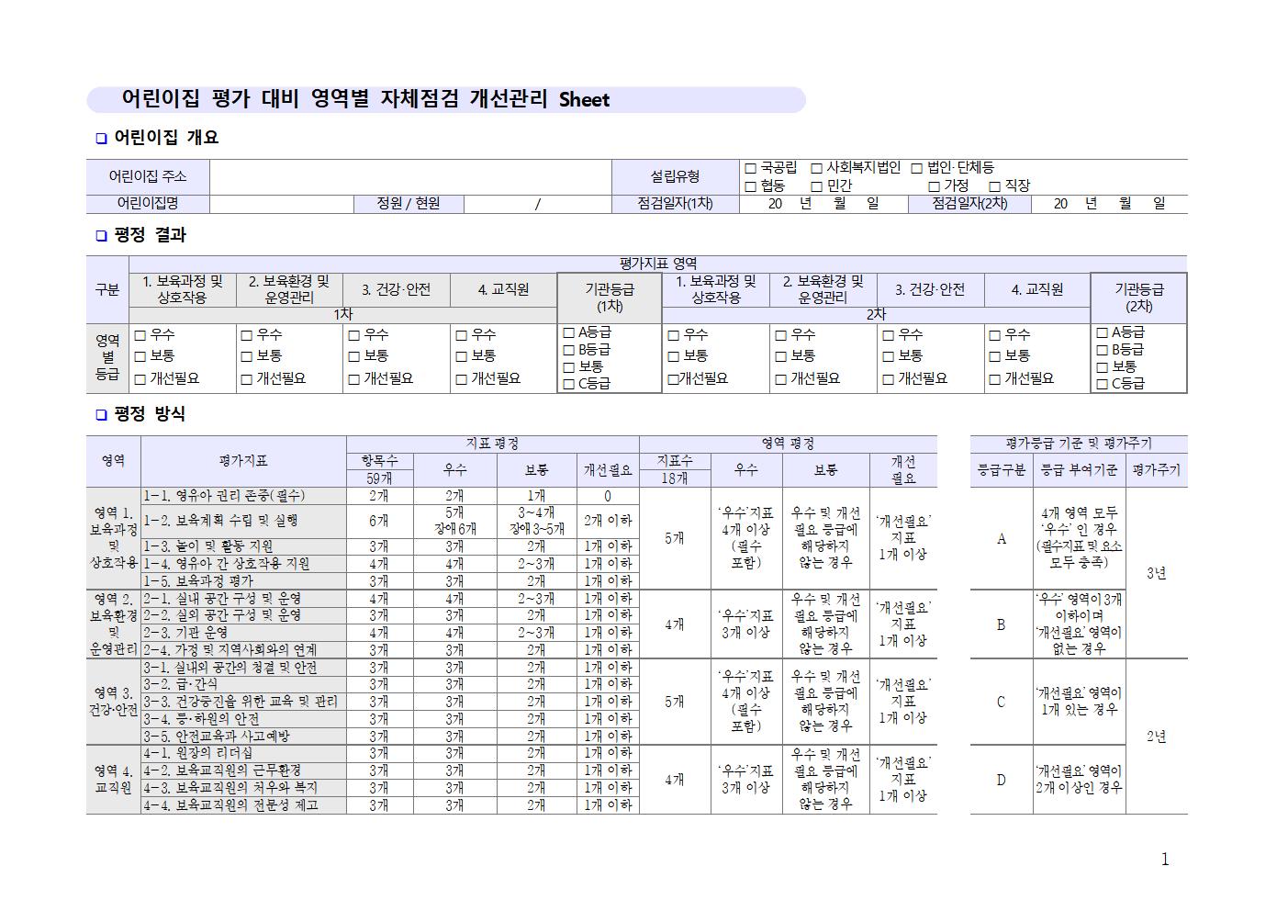Select row 4-3. 보육교직원의 처우와 복지
This screenshot has height=911, width=1288.
(243, 788)
